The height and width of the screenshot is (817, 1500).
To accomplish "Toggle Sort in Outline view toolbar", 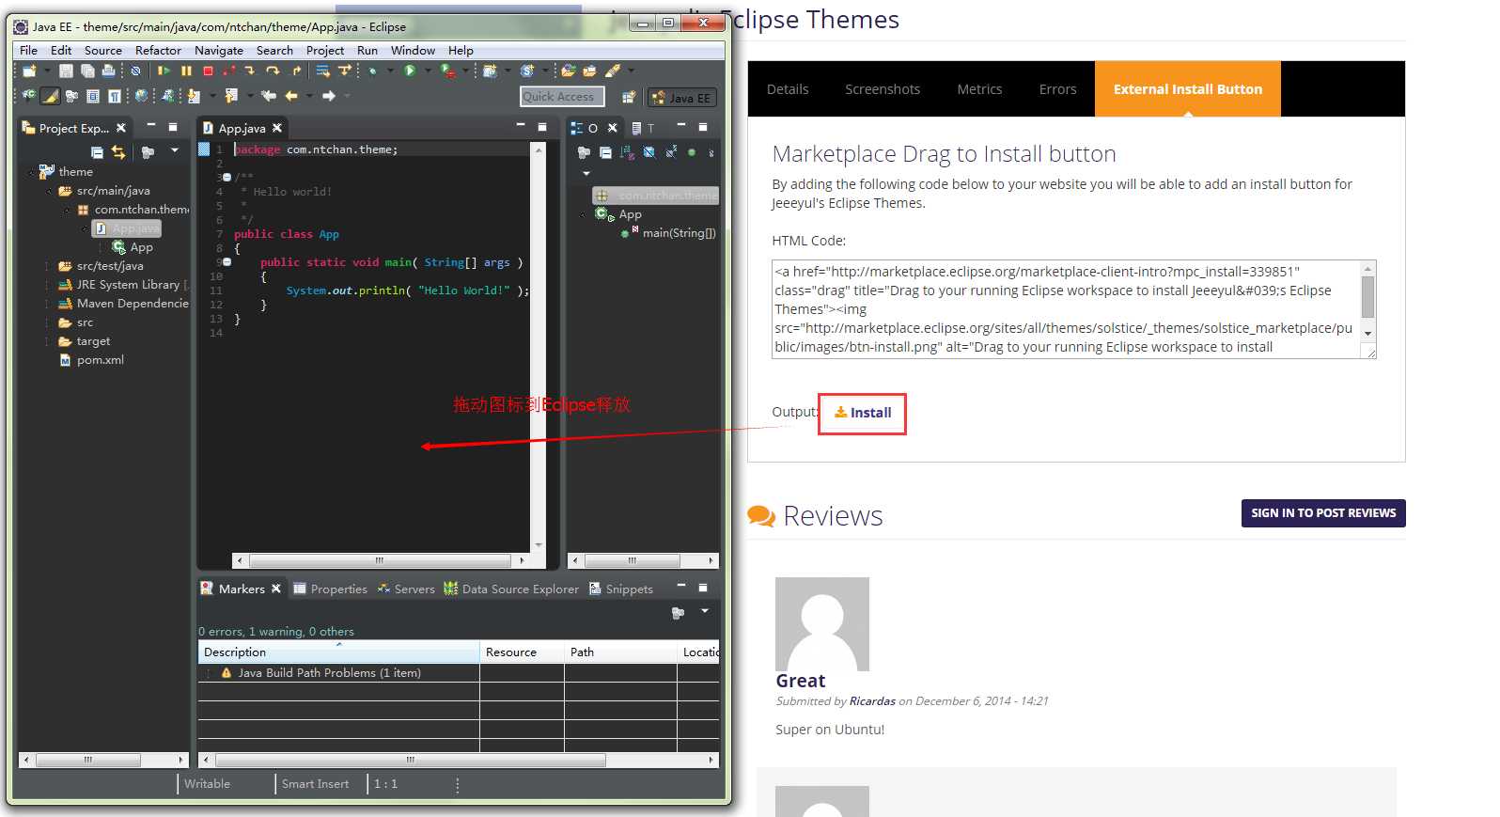I will pyautogui.click(x=627, y=152).
